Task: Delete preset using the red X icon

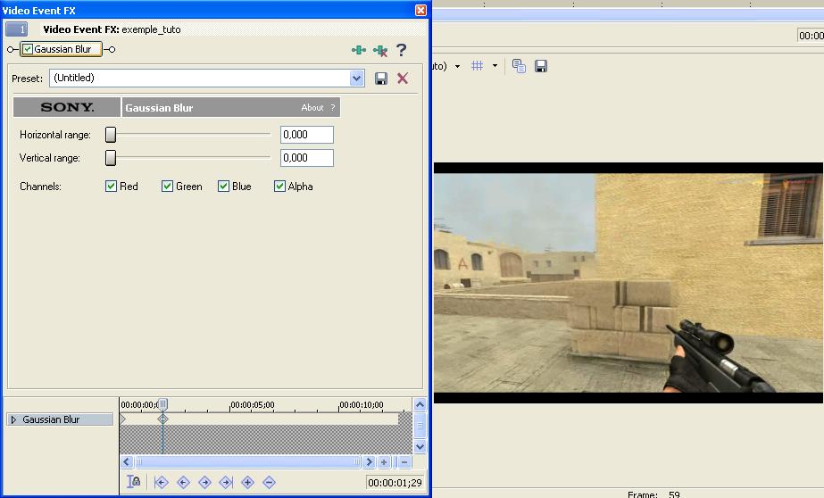Action: [x=403, y=79]
